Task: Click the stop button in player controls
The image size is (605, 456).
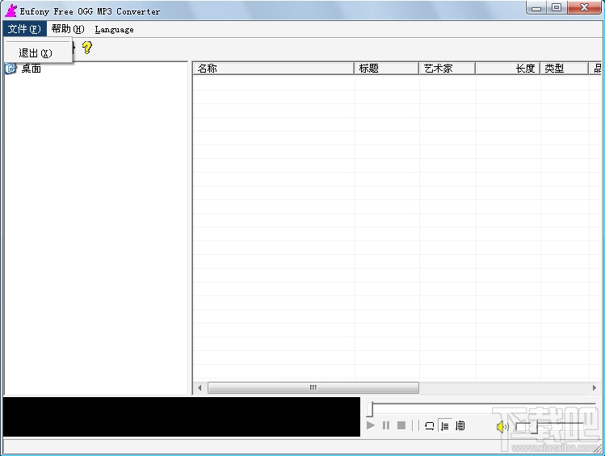Action: (401, 425)
